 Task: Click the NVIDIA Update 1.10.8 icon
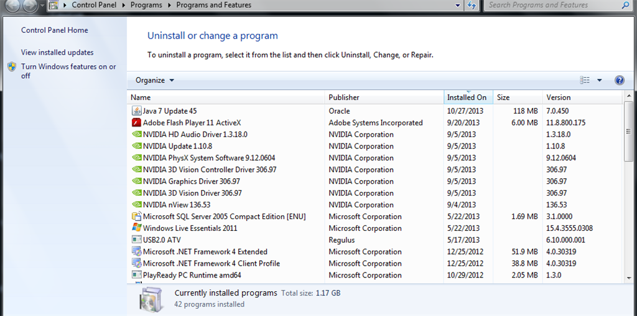pyautogui.click(x=136, y=146)
